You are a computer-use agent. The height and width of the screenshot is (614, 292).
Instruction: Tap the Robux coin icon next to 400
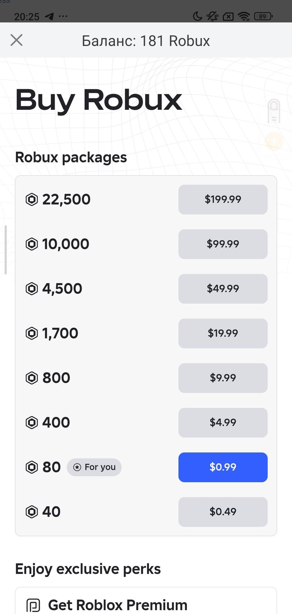[x=32, y=422]
